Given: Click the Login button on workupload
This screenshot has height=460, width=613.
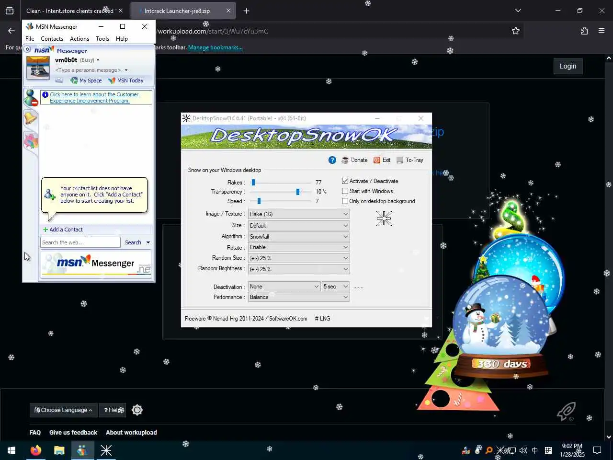Looking at the screenshot, I should [x=568, y=66].
